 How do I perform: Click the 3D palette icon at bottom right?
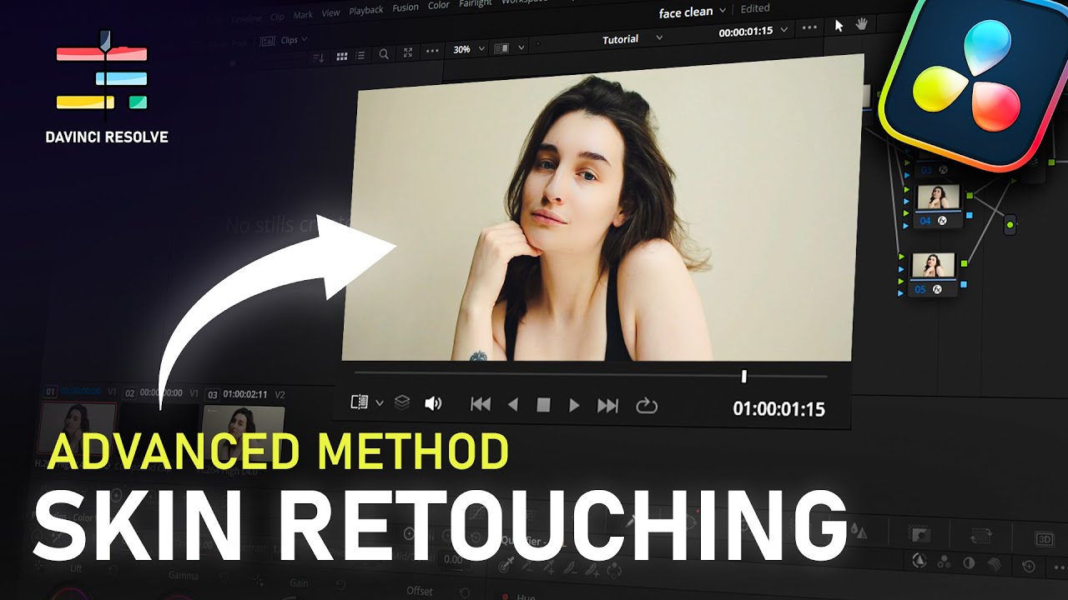[1044, 539]
